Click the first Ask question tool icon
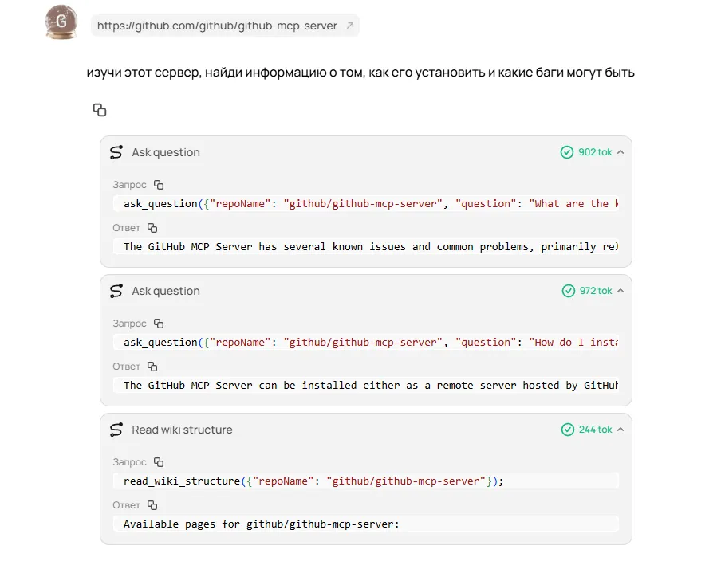The height and width of the screenshot is (561, 717). click(x=116, y=152)
